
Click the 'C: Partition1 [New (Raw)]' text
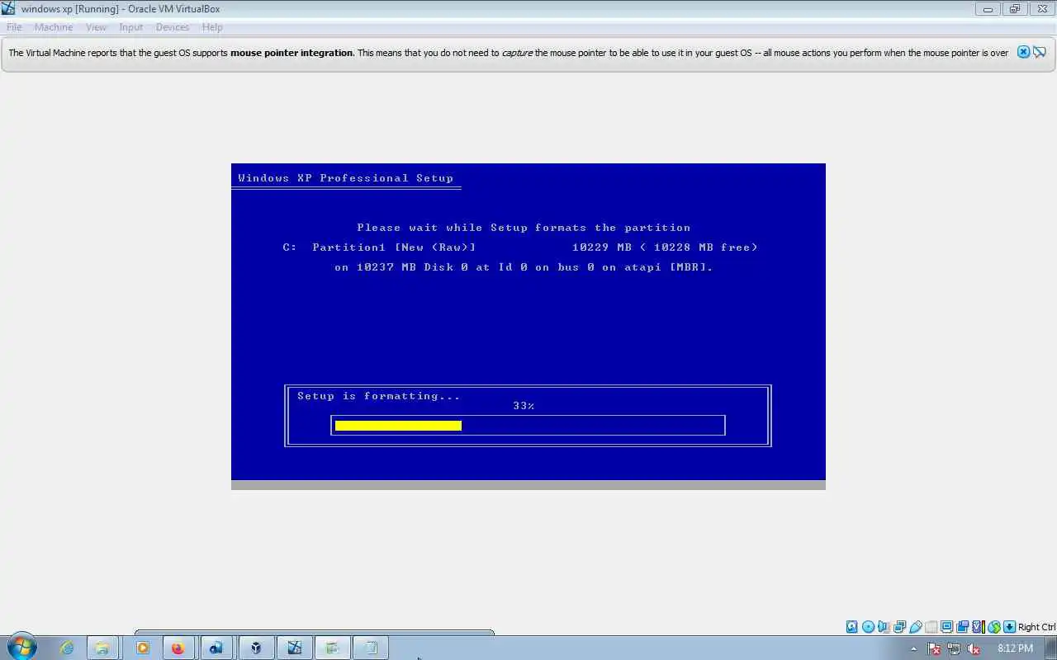click(379, 247)
